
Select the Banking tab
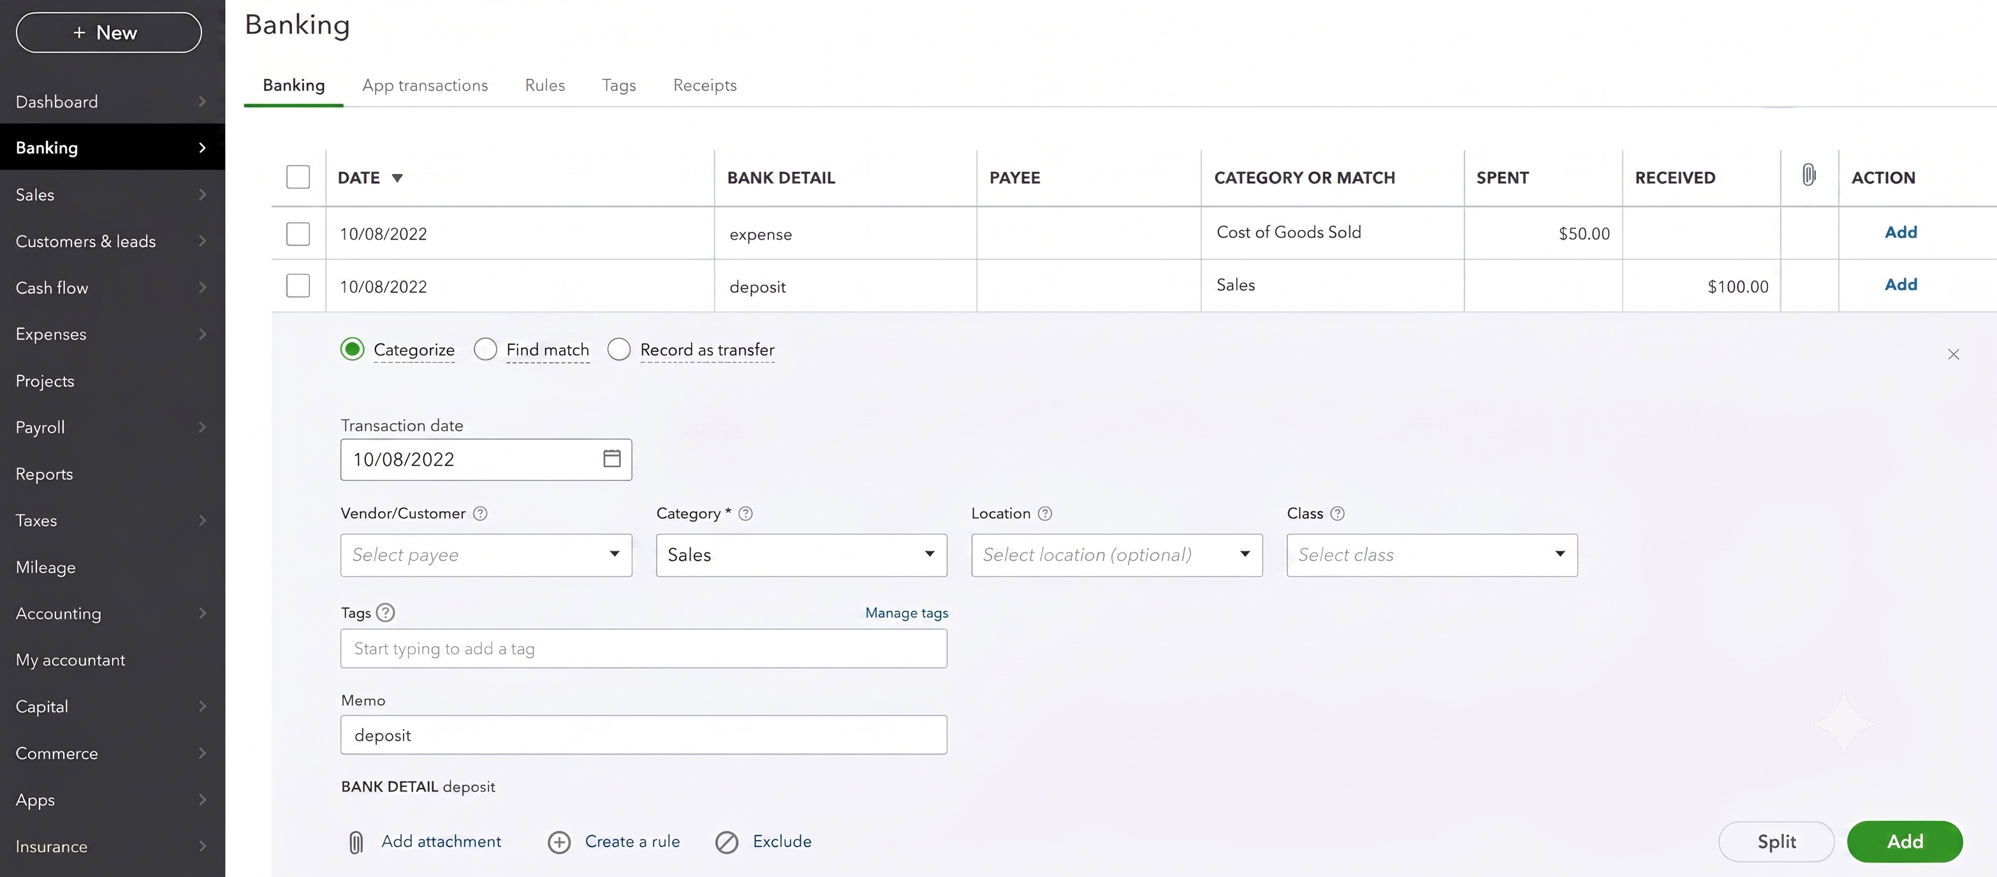pyautogui.click(x=293, y=85)
